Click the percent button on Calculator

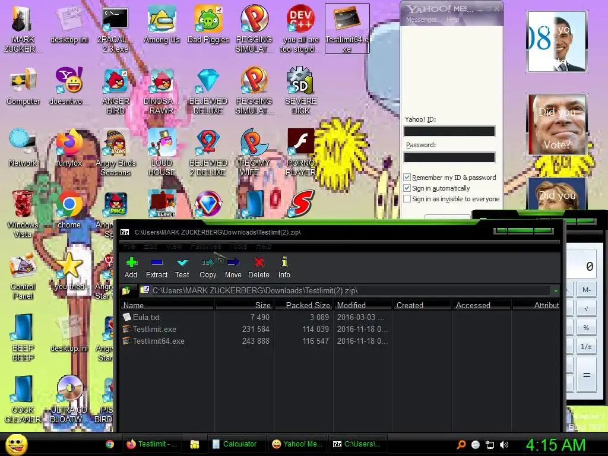pyautogui.click(x=586, y=328)
